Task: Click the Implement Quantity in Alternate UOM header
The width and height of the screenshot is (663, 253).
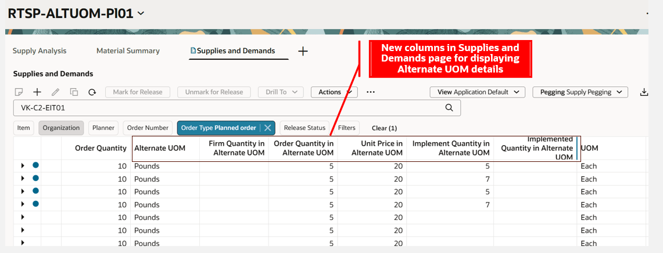Action: pyautogui.click(x=451, y=148)
